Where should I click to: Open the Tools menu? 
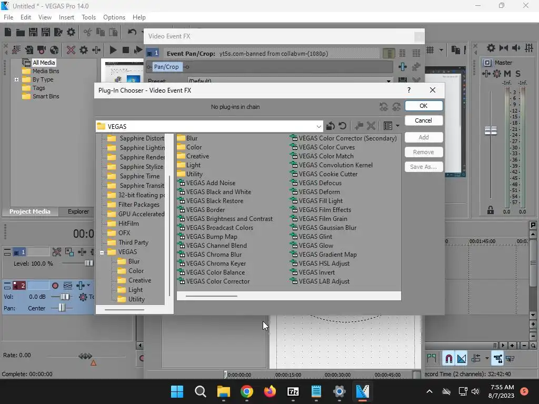pos(88,17)
